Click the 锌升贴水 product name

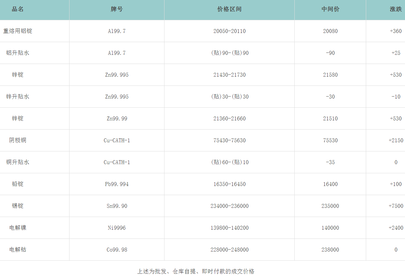pos(18,97)
